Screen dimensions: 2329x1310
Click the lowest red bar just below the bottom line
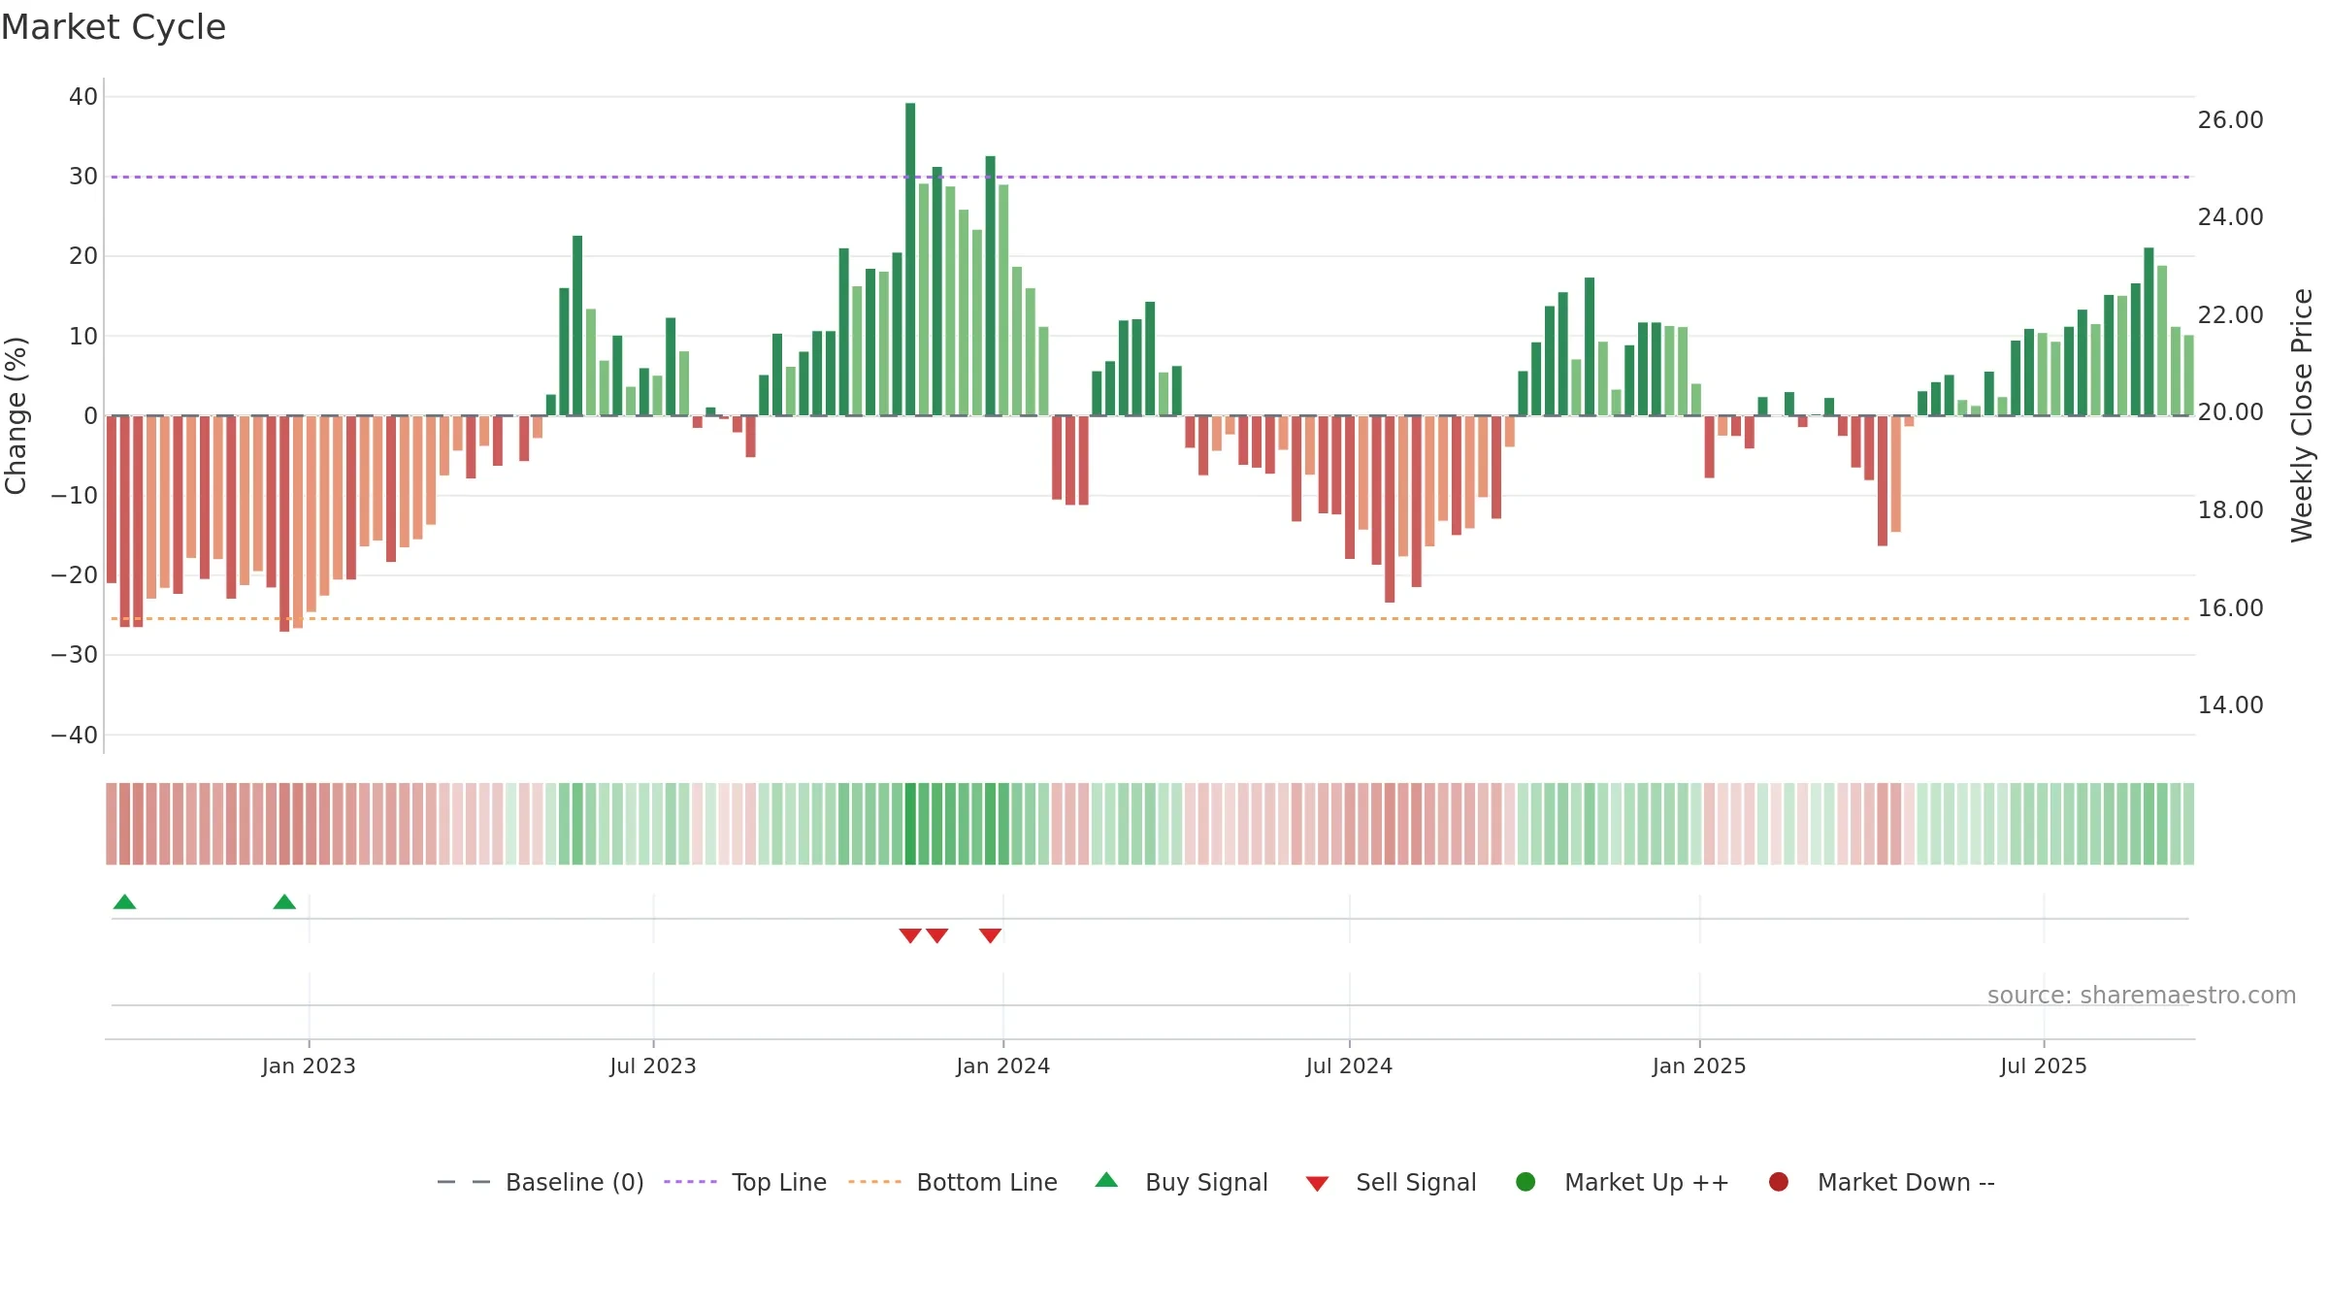click(x=284, y=524)
